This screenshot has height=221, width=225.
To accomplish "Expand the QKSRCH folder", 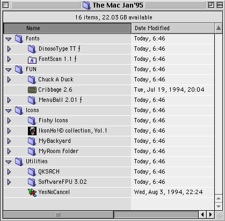I will 9,172.
